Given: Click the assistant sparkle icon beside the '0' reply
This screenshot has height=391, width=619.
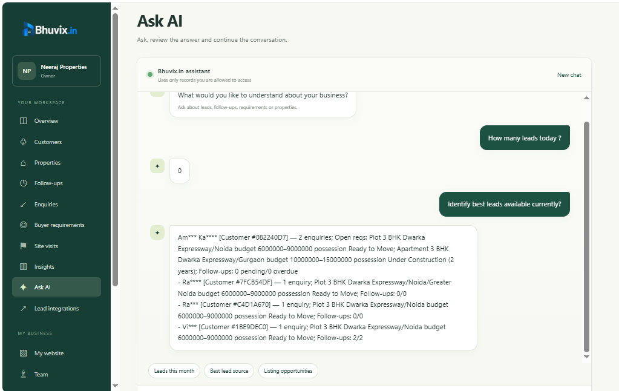Looking at the screenshot, I should coord(157,166).
